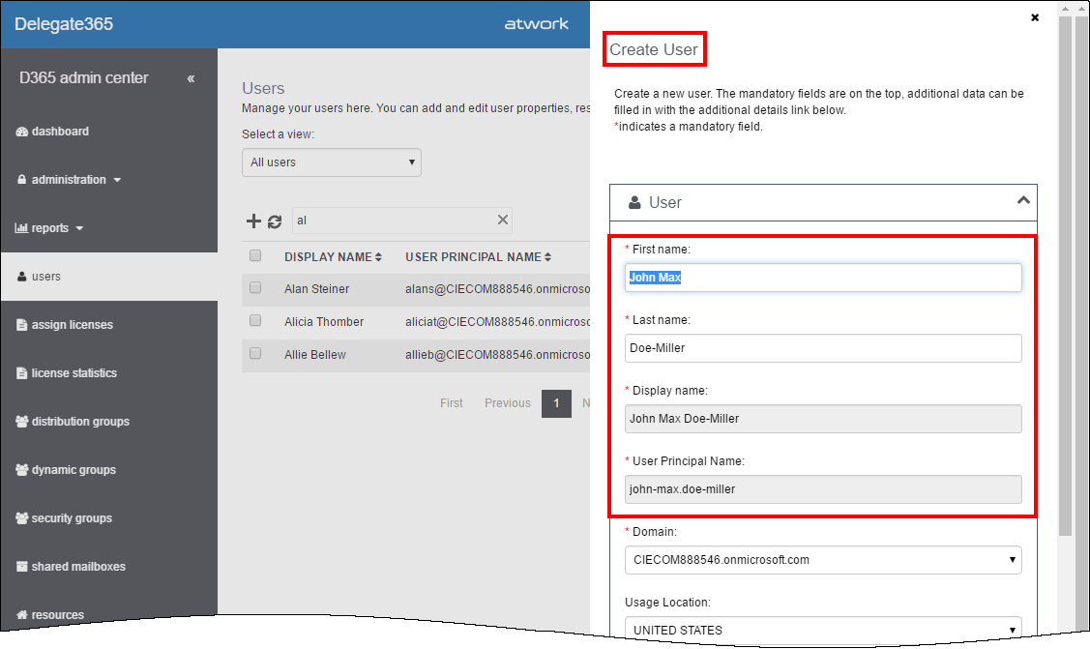Check the Alan Steiner row checkbox
Viewport: 1090px width, 649px height.
point(255,287)
